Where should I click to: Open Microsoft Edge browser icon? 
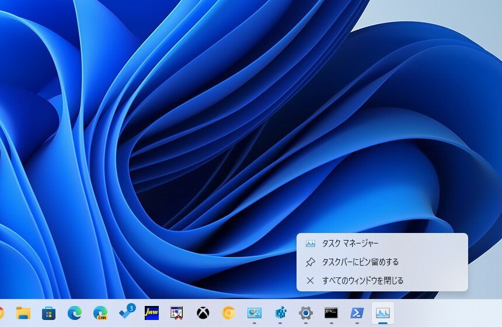pos(75,313)
